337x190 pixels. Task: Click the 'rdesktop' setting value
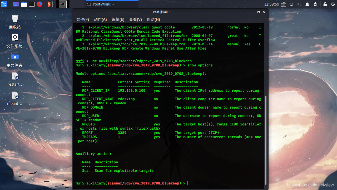(x=126, y=99)
